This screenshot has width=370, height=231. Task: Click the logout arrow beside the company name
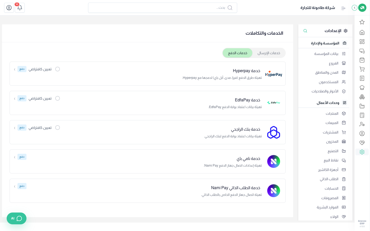pos(344,8)
